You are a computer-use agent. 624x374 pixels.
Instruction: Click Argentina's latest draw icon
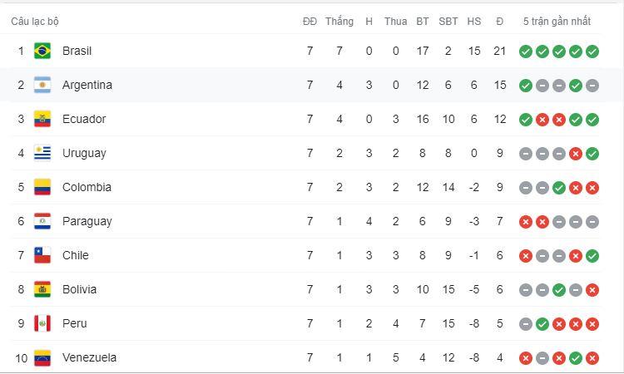(592, 86)
